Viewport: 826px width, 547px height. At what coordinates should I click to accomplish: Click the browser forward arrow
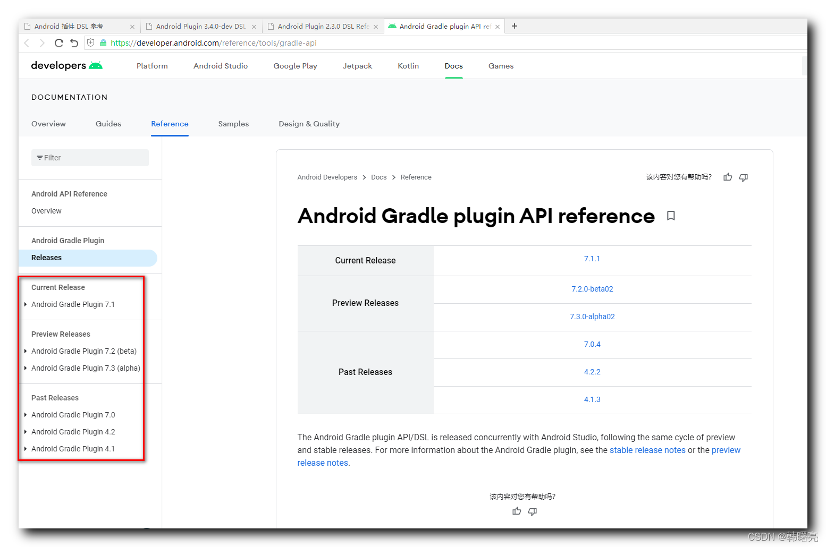tap(42, 43)
